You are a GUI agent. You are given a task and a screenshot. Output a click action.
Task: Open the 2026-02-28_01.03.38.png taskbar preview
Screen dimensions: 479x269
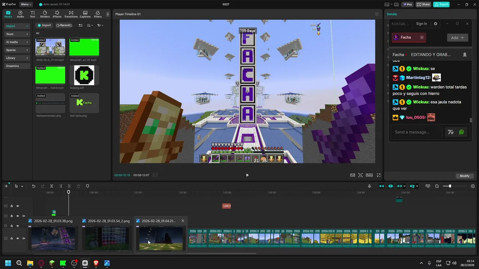tap(53, 235)
